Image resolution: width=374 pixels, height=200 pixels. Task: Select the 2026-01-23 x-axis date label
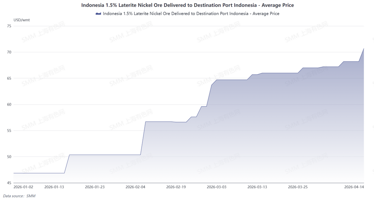click(95, 187)
